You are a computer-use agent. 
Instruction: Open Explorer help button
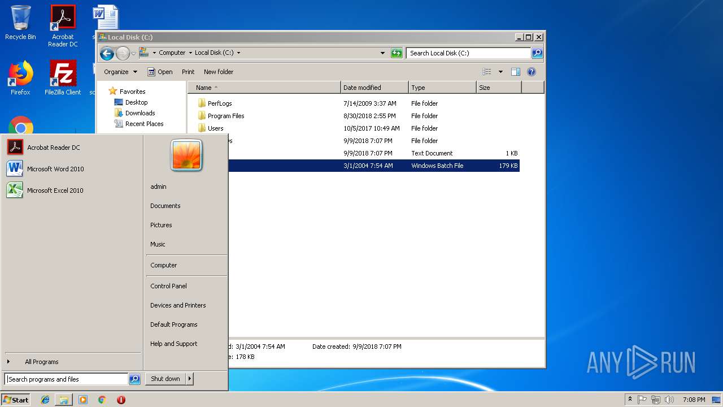(531, 72)
